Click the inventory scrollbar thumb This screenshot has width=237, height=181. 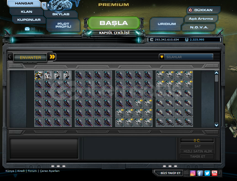coord(216,78)
